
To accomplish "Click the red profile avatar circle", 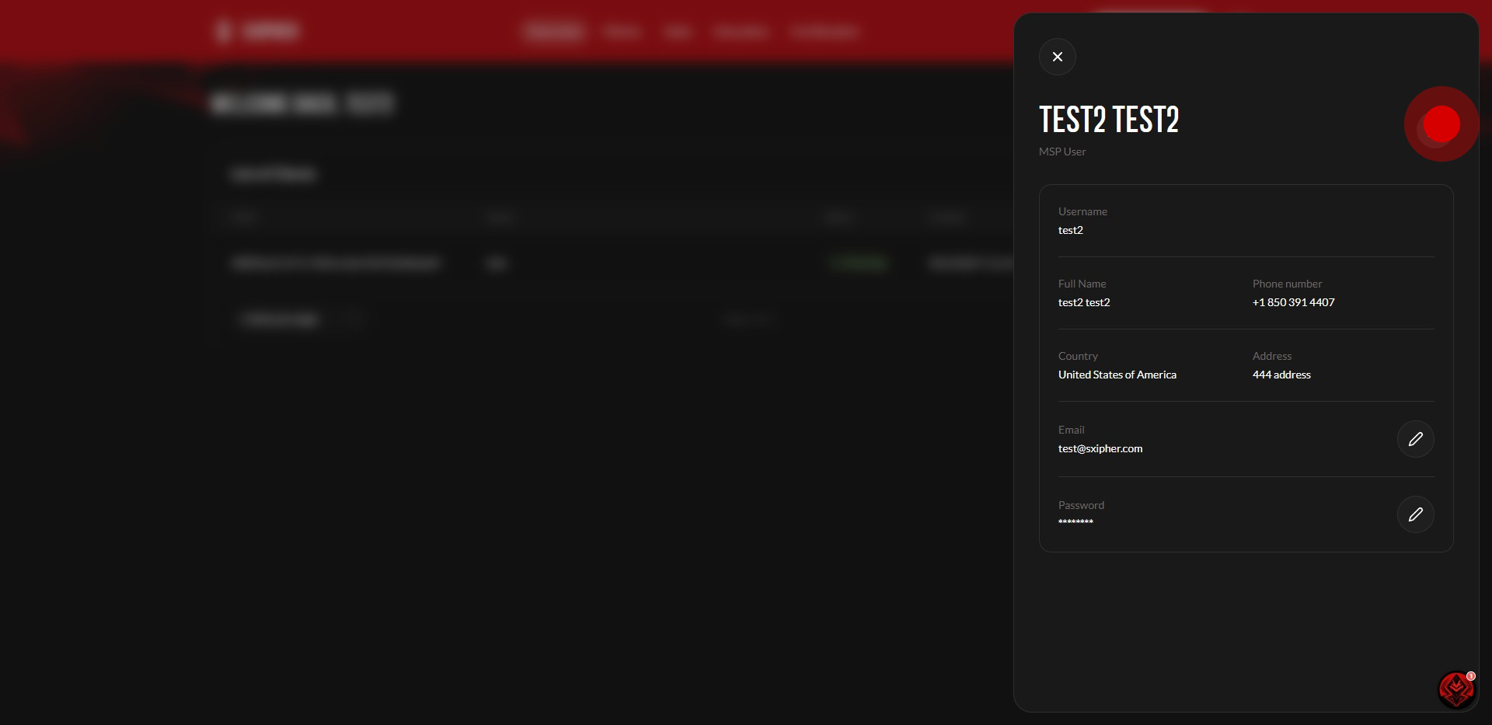I will [x=1441, y=124].
